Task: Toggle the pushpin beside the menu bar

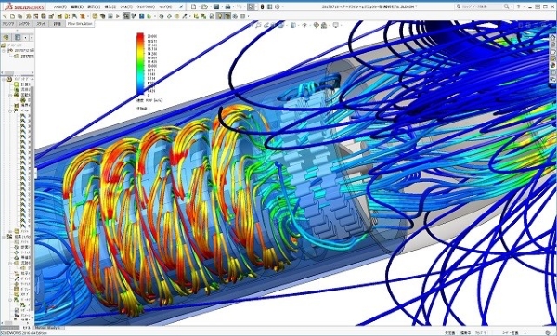Action: (x=182, y=6)
